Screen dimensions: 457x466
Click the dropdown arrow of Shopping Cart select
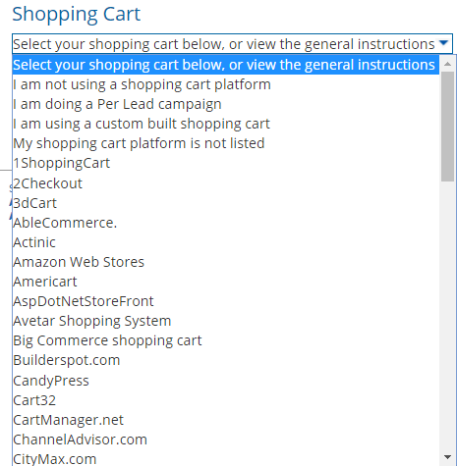444,43
